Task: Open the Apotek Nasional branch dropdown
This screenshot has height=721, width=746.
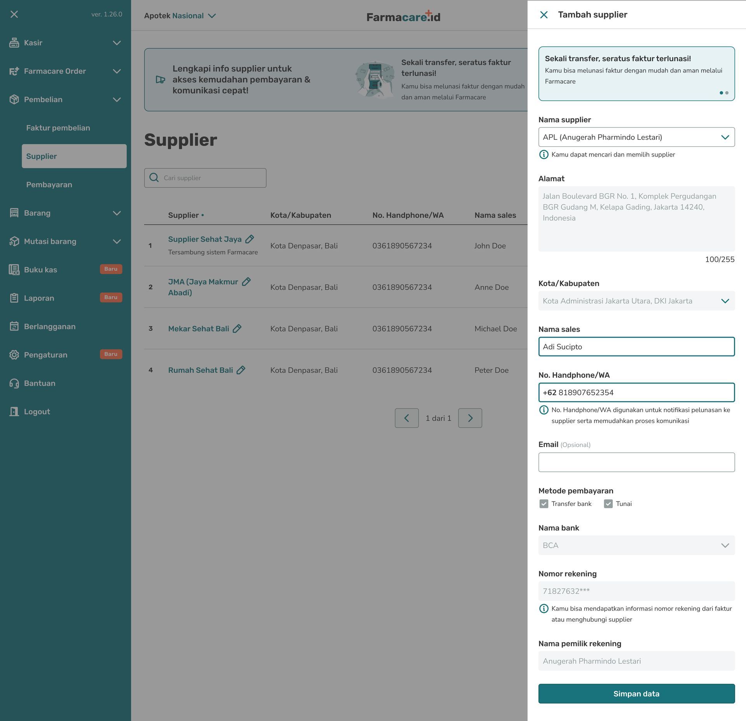Action: coord(180,16)
